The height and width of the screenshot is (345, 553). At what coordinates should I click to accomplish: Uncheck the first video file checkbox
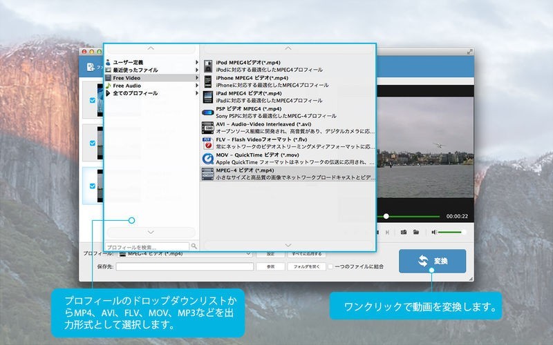(x=93, y=100)
